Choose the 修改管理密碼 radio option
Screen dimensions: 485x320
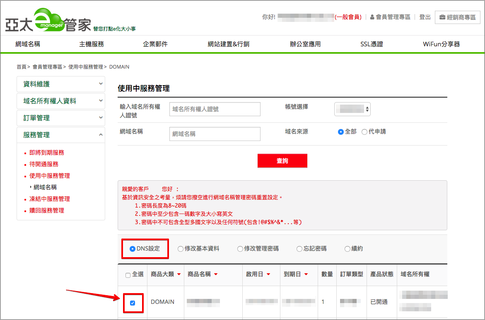(240, 248)
